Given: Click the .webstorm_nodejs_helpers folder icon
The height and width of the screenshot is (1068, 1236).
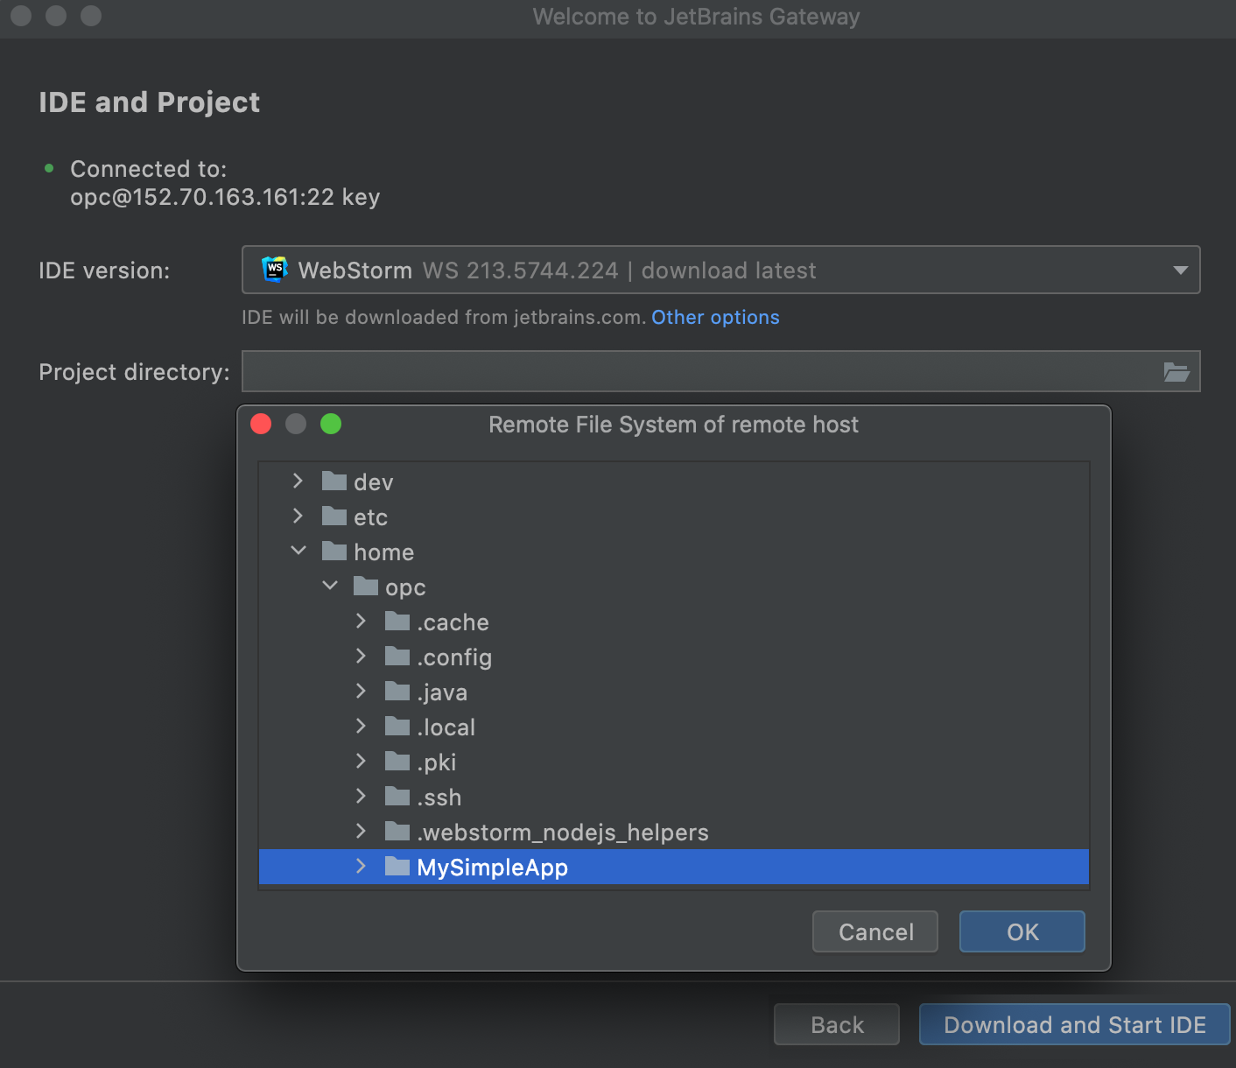Looking at the screenshot, I should 397,832.
